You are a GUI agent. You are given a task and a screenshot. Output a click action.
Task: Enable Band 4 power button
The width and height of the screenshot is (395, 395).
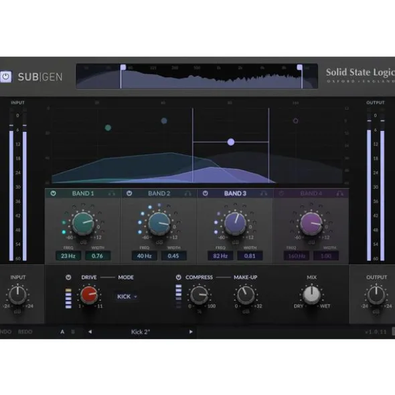[281, 193]
